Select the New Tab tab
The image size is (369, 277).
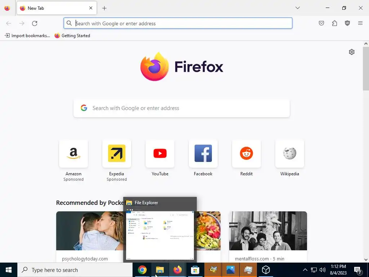tap(57, 8)
